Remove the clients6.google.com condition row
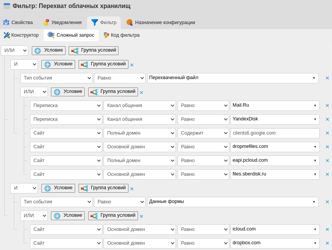332x250 pixels. click(x=327, y=133)
